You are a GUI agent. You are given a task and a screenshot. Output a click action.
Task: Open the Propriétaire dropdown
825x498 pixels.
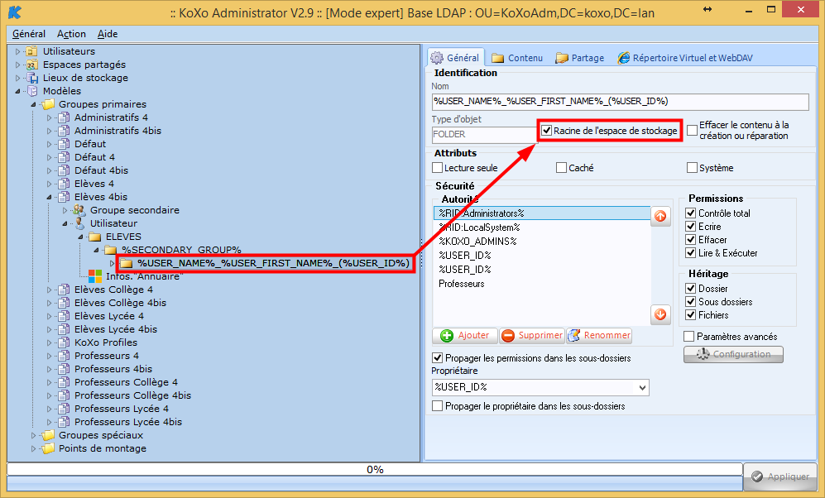coord(642,388)
